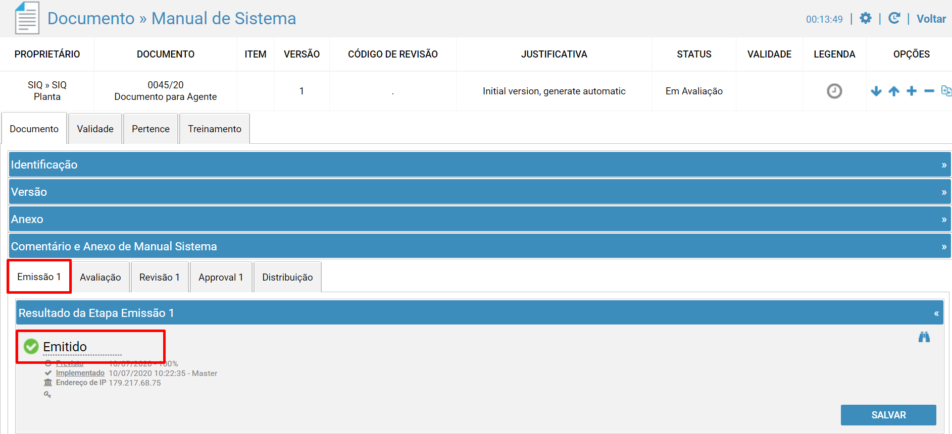
Task: Click the plus option icon
Action: [912, 91]
